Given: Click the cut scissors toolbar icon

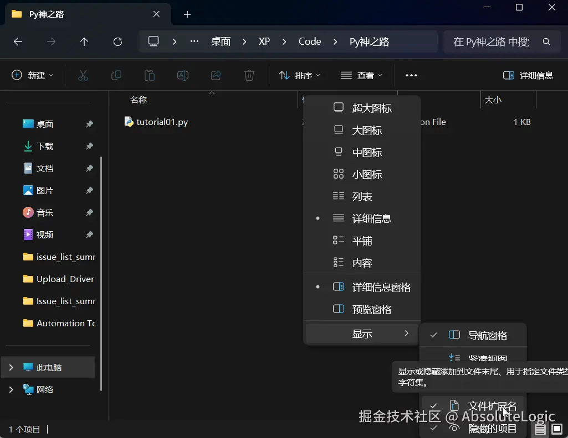Looking at the screenshot, I should (83, 75).
